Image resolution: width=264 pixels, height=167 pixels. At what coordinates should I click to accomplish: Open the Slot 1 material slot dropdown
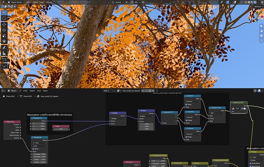[x=109, y=91]
